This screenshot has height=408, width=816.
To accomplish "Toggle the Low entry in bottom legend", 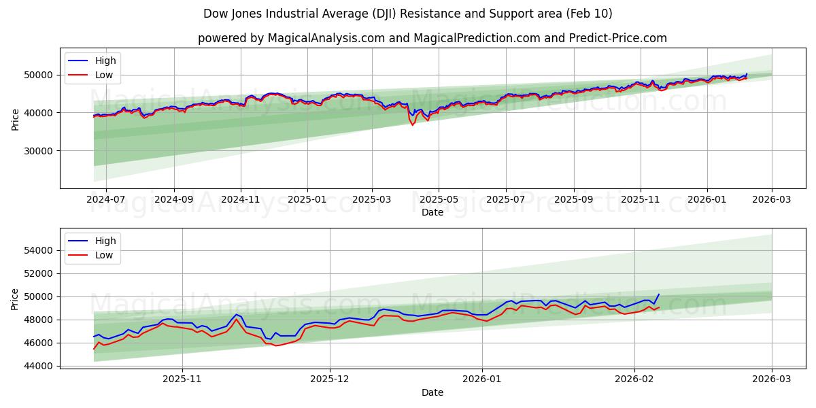I will [96, 254].
